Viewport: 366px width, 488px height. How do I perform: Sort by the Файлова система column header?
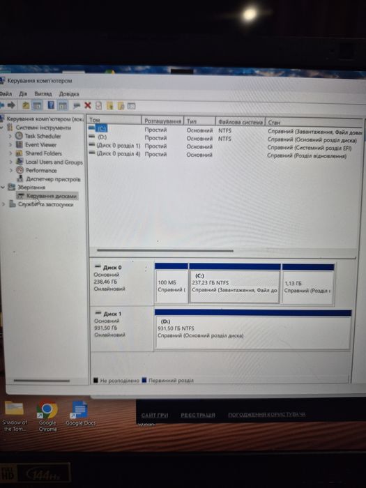[241, 122]
